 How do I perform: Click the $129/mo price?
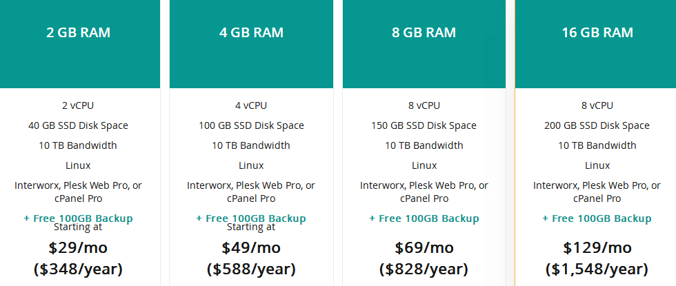pyautogui.click(x=597, y=247)
